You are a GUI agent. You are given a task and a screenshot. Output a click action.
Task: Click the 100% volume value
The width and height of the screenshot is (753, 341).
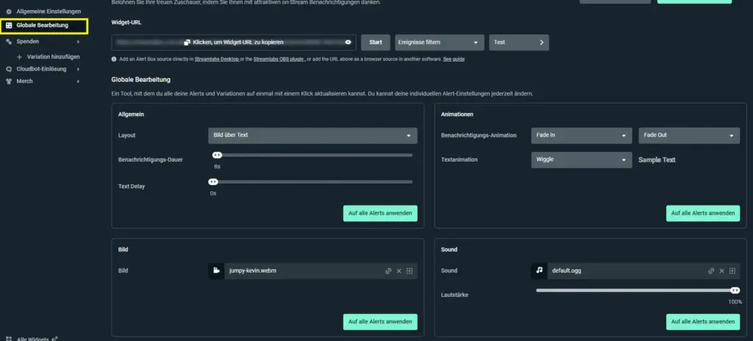click(735, 302)
